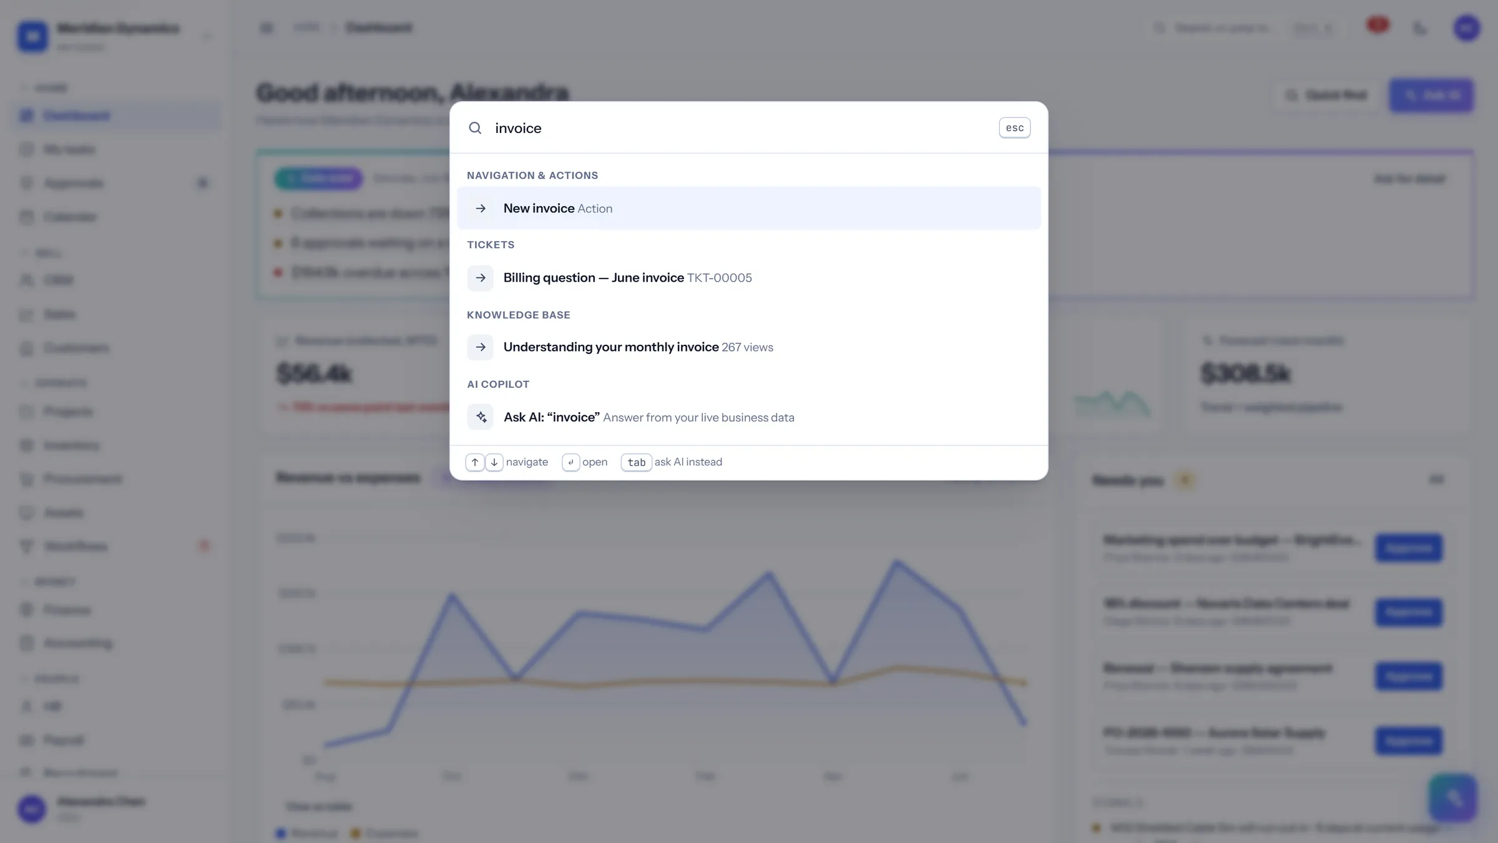Click the "TKT-00005" ticket ID text
Viewport: 1498px width, 843px height.
(720, 278)
